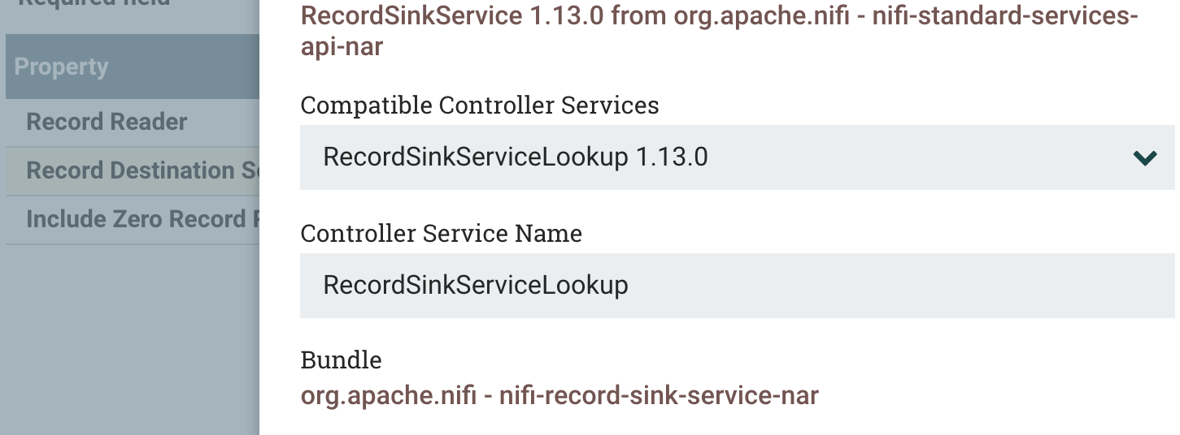The image size is (1180, 435).
Task: Select the RecordSinkServiceLookup 1.13.0 option text
Action: click(x=515, y=157)
